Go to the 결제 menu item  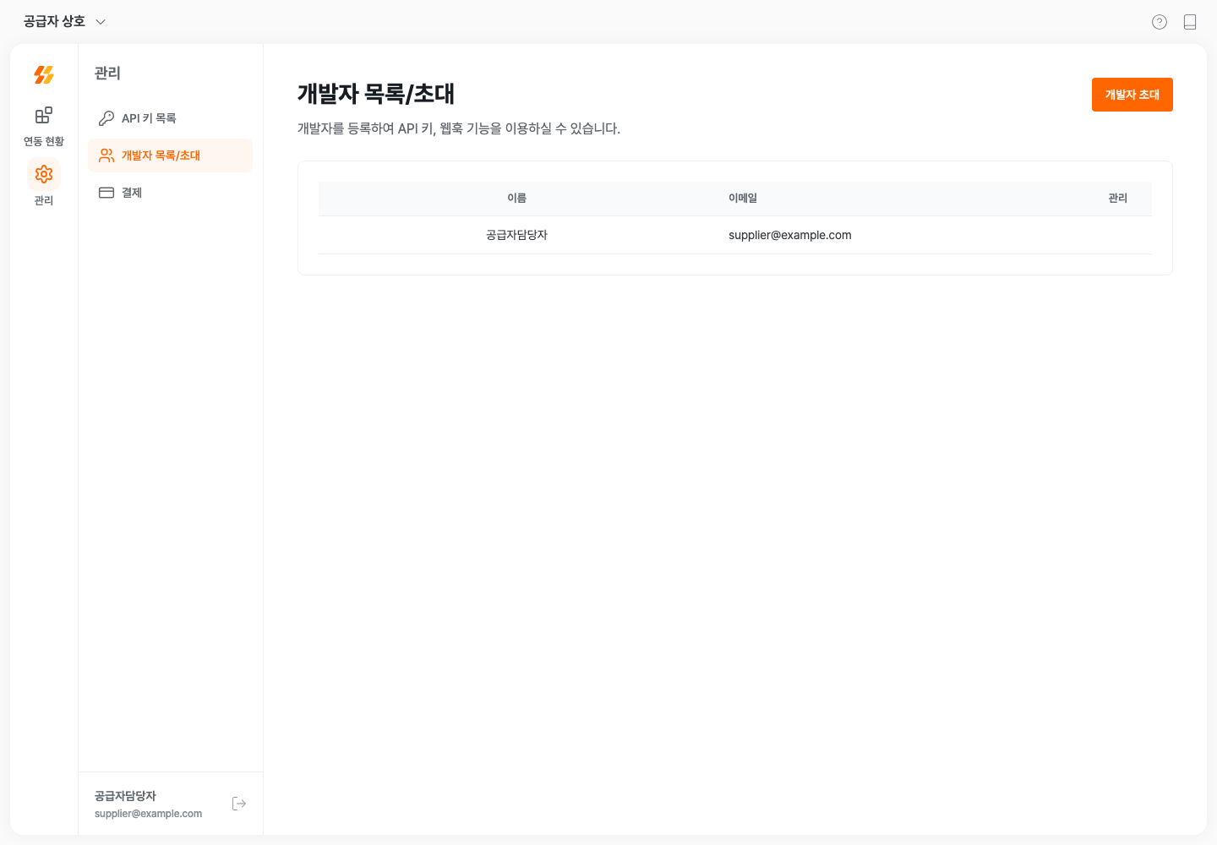pyautogui.click(x=170, y=193)
